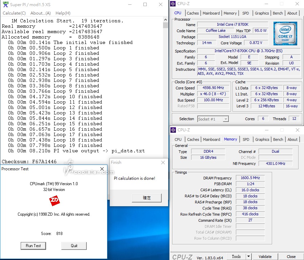Switch to Caches tab in the CPU-Z window showing Processor info
The image size is (304, 260).
coord(193,13)
